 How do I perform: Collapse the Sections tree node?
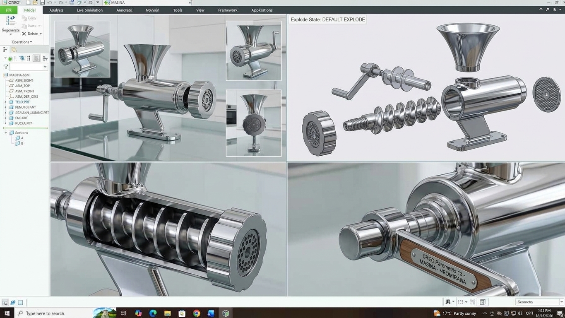(6, 133)
